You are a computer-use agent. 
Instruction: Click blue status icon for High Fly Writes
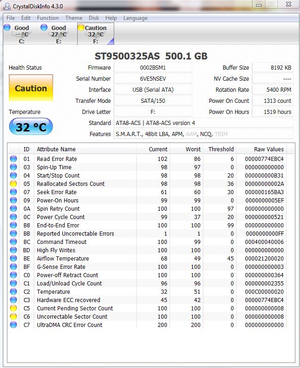pos(13,250)
